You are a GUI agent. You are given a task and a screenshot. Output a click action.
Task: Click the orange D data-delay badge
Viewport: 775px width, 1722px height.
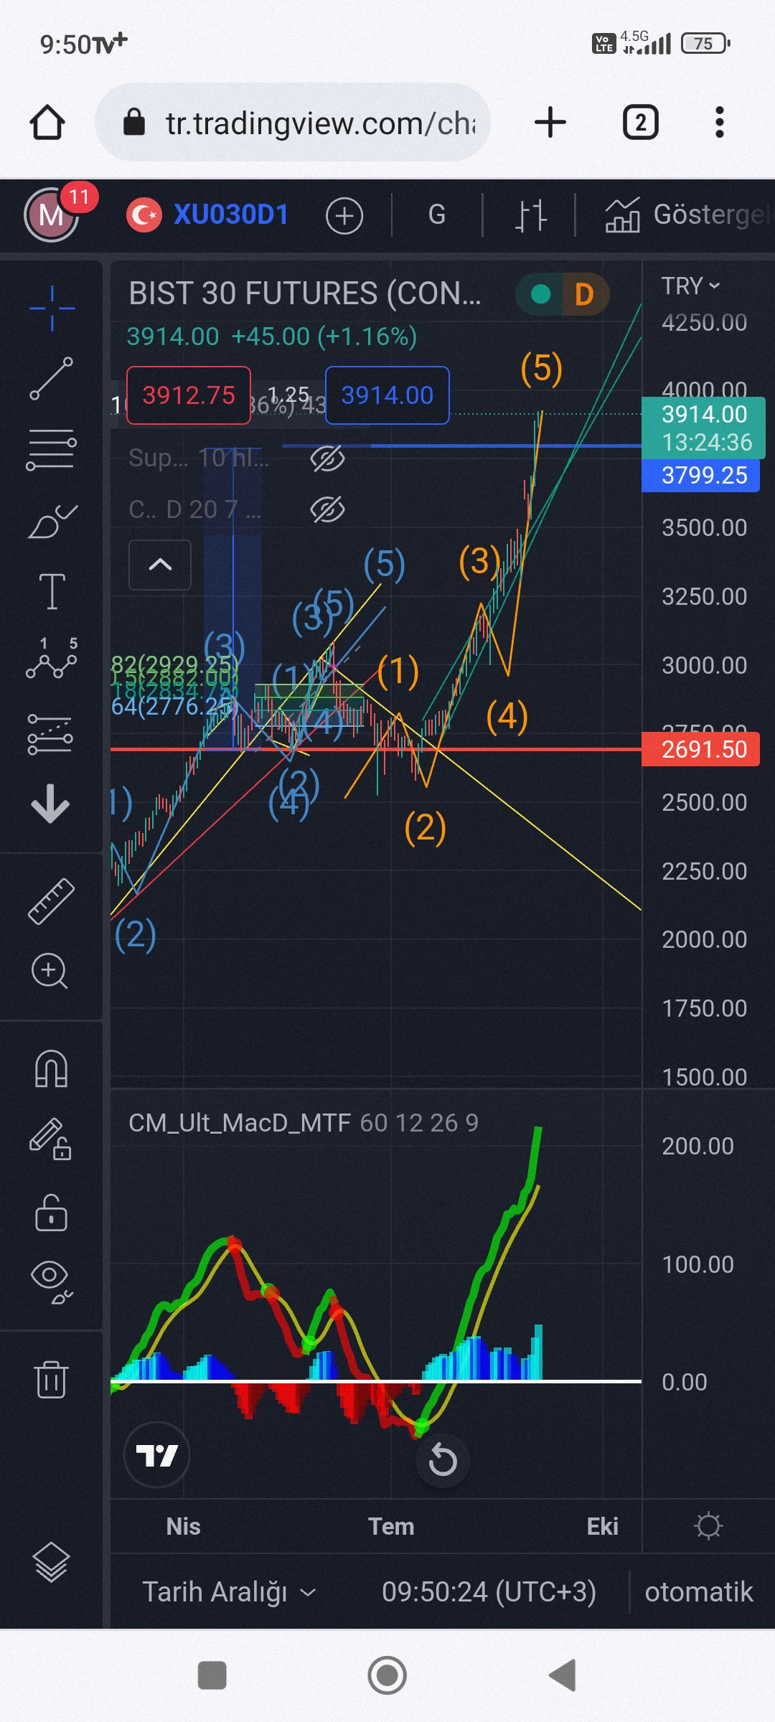584,294
